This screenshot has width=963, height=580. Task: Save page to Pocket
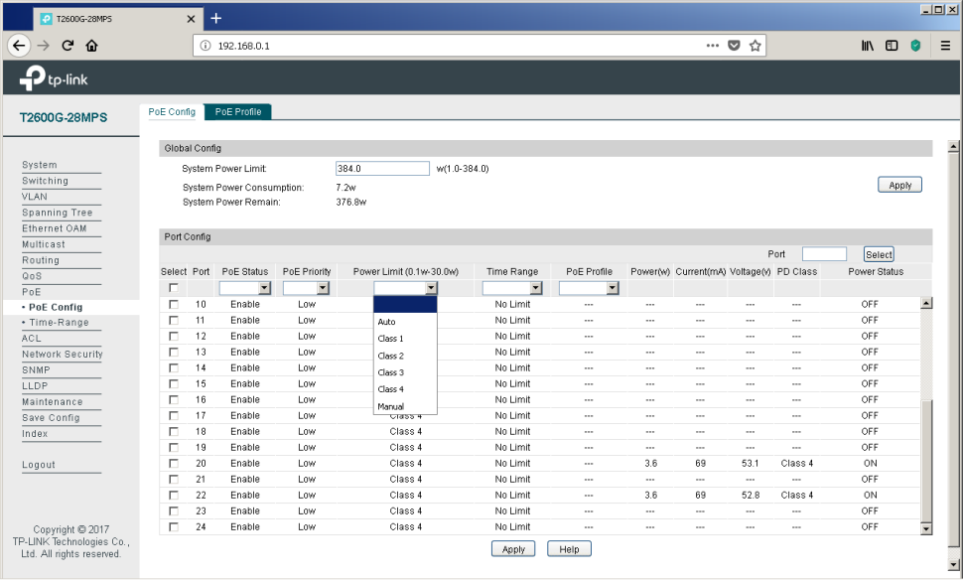click(x=734, y=46)
